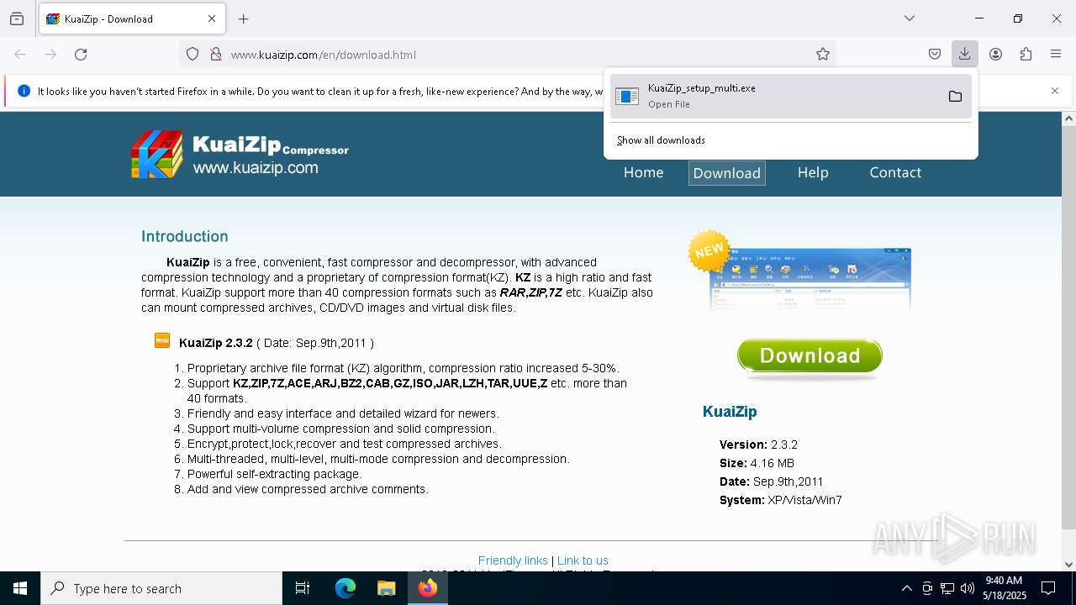
Task: Click the Size: 4.16 MB text
Action: point(757,463)
